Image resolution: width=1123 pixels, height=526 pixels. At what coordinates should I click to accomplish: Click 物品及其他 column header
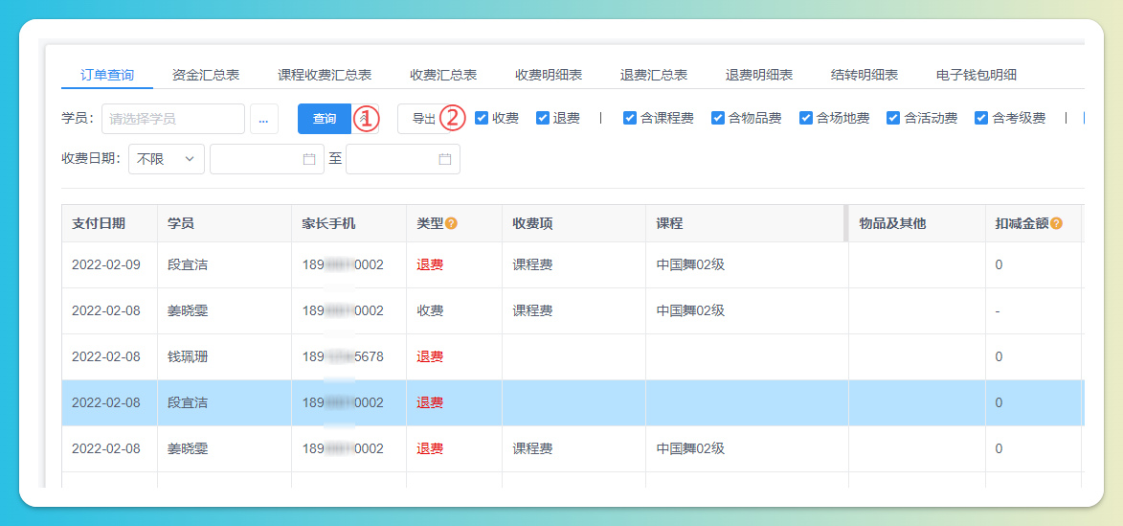point(917,223)
